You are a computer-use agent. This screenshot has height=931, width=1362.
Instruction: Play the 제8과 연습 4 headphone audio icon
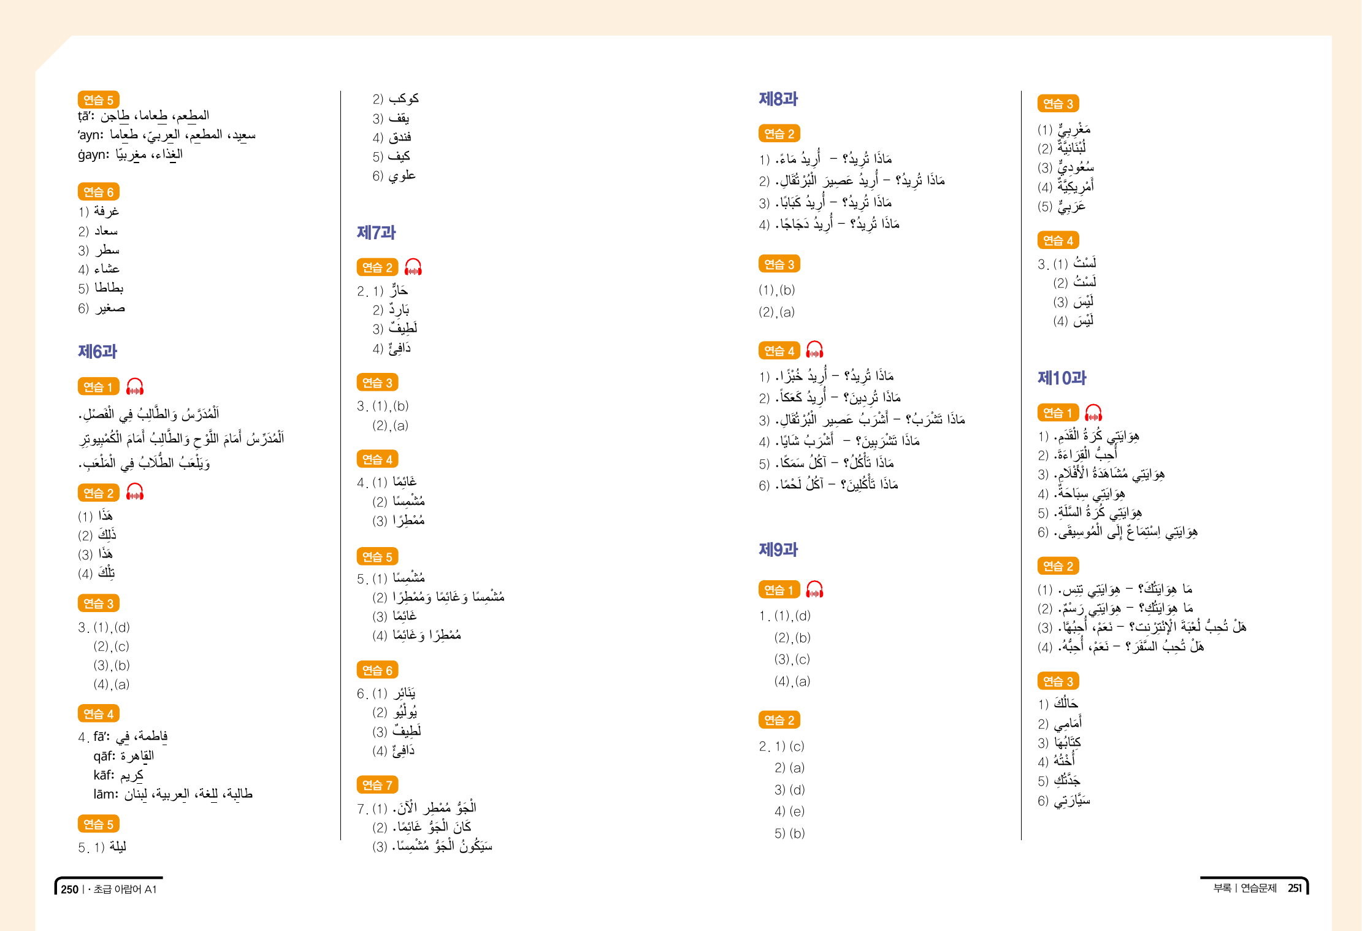click(x=814, y=350)
